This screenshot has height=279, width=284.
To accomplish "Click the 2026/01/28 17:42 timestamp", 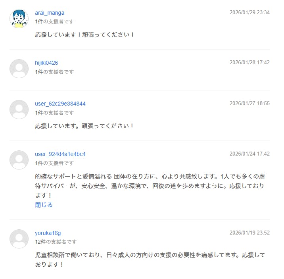I will pyautogui.click(x=249, y=62).
